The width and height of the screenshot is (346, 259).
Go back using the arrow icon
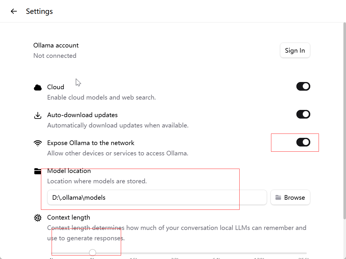pos(14,11)
